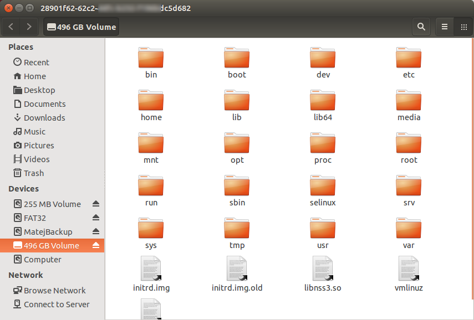Click the search magnifier icon
Viewport: 474px width, 320px height.
(x=421, y=27)
